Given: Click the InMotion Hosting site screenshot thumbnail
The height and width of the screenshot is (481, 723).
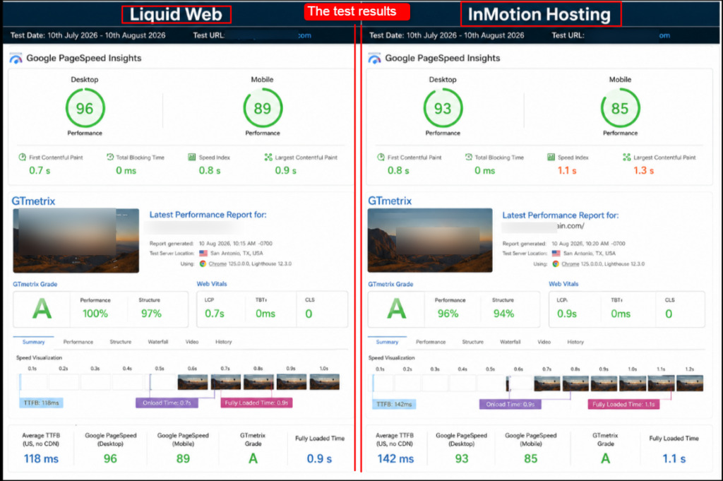Looking at the screenshot, I should [430, 240].
